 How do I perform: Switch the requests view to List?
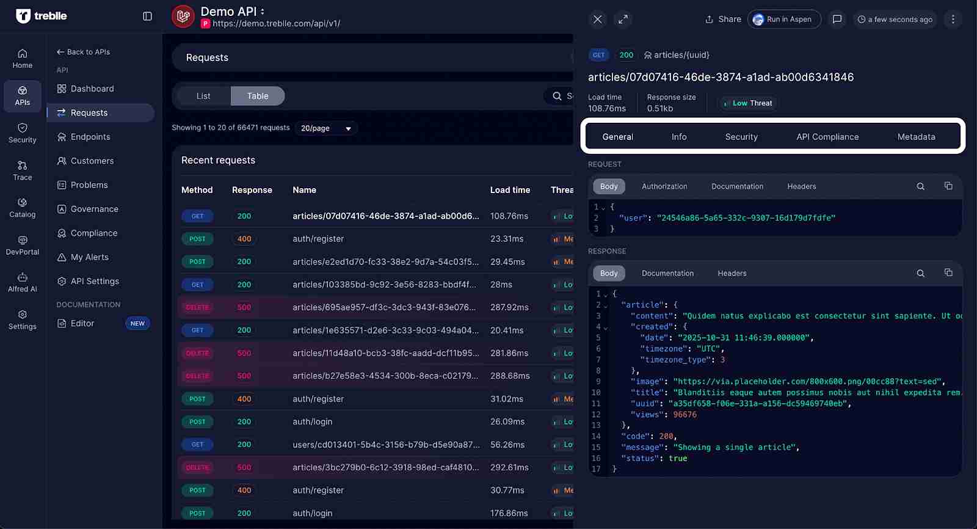203,96
